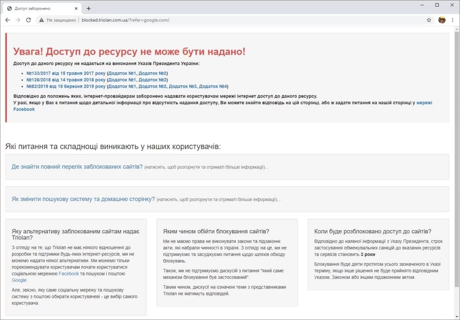
Task: Open Додаток №2 of decree №126/2018
Action: [152, 80]
